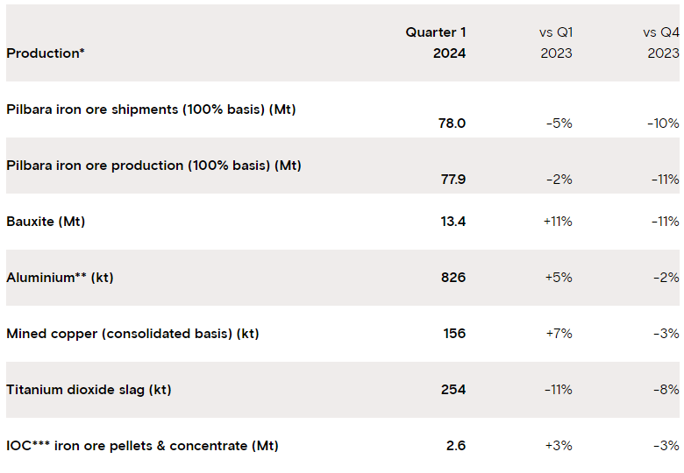Click the vs Q1 2023 header
The height and width of the screenshot is (473, 684).
click(x=556, y=43)
